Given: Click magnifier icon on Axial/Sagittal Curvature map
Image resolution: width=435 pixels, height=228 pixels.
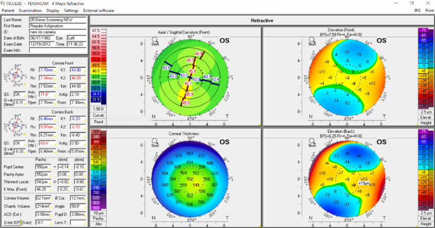Looking at the screenshot, I should coord(155,40).
